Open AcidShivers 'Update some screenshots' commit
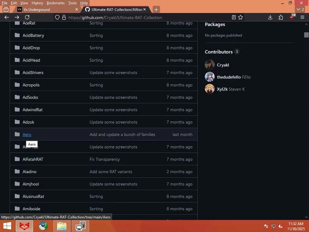 (x=113, y=72)
